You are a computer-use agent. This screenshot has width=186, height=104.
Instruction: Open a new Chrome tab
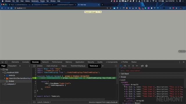pyautogui.click(x=102, y=5)
